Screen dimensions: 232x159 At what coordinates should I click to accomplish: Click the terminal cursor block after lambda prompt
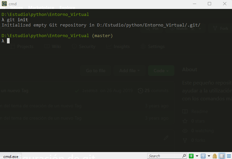(x=8, y=41)
